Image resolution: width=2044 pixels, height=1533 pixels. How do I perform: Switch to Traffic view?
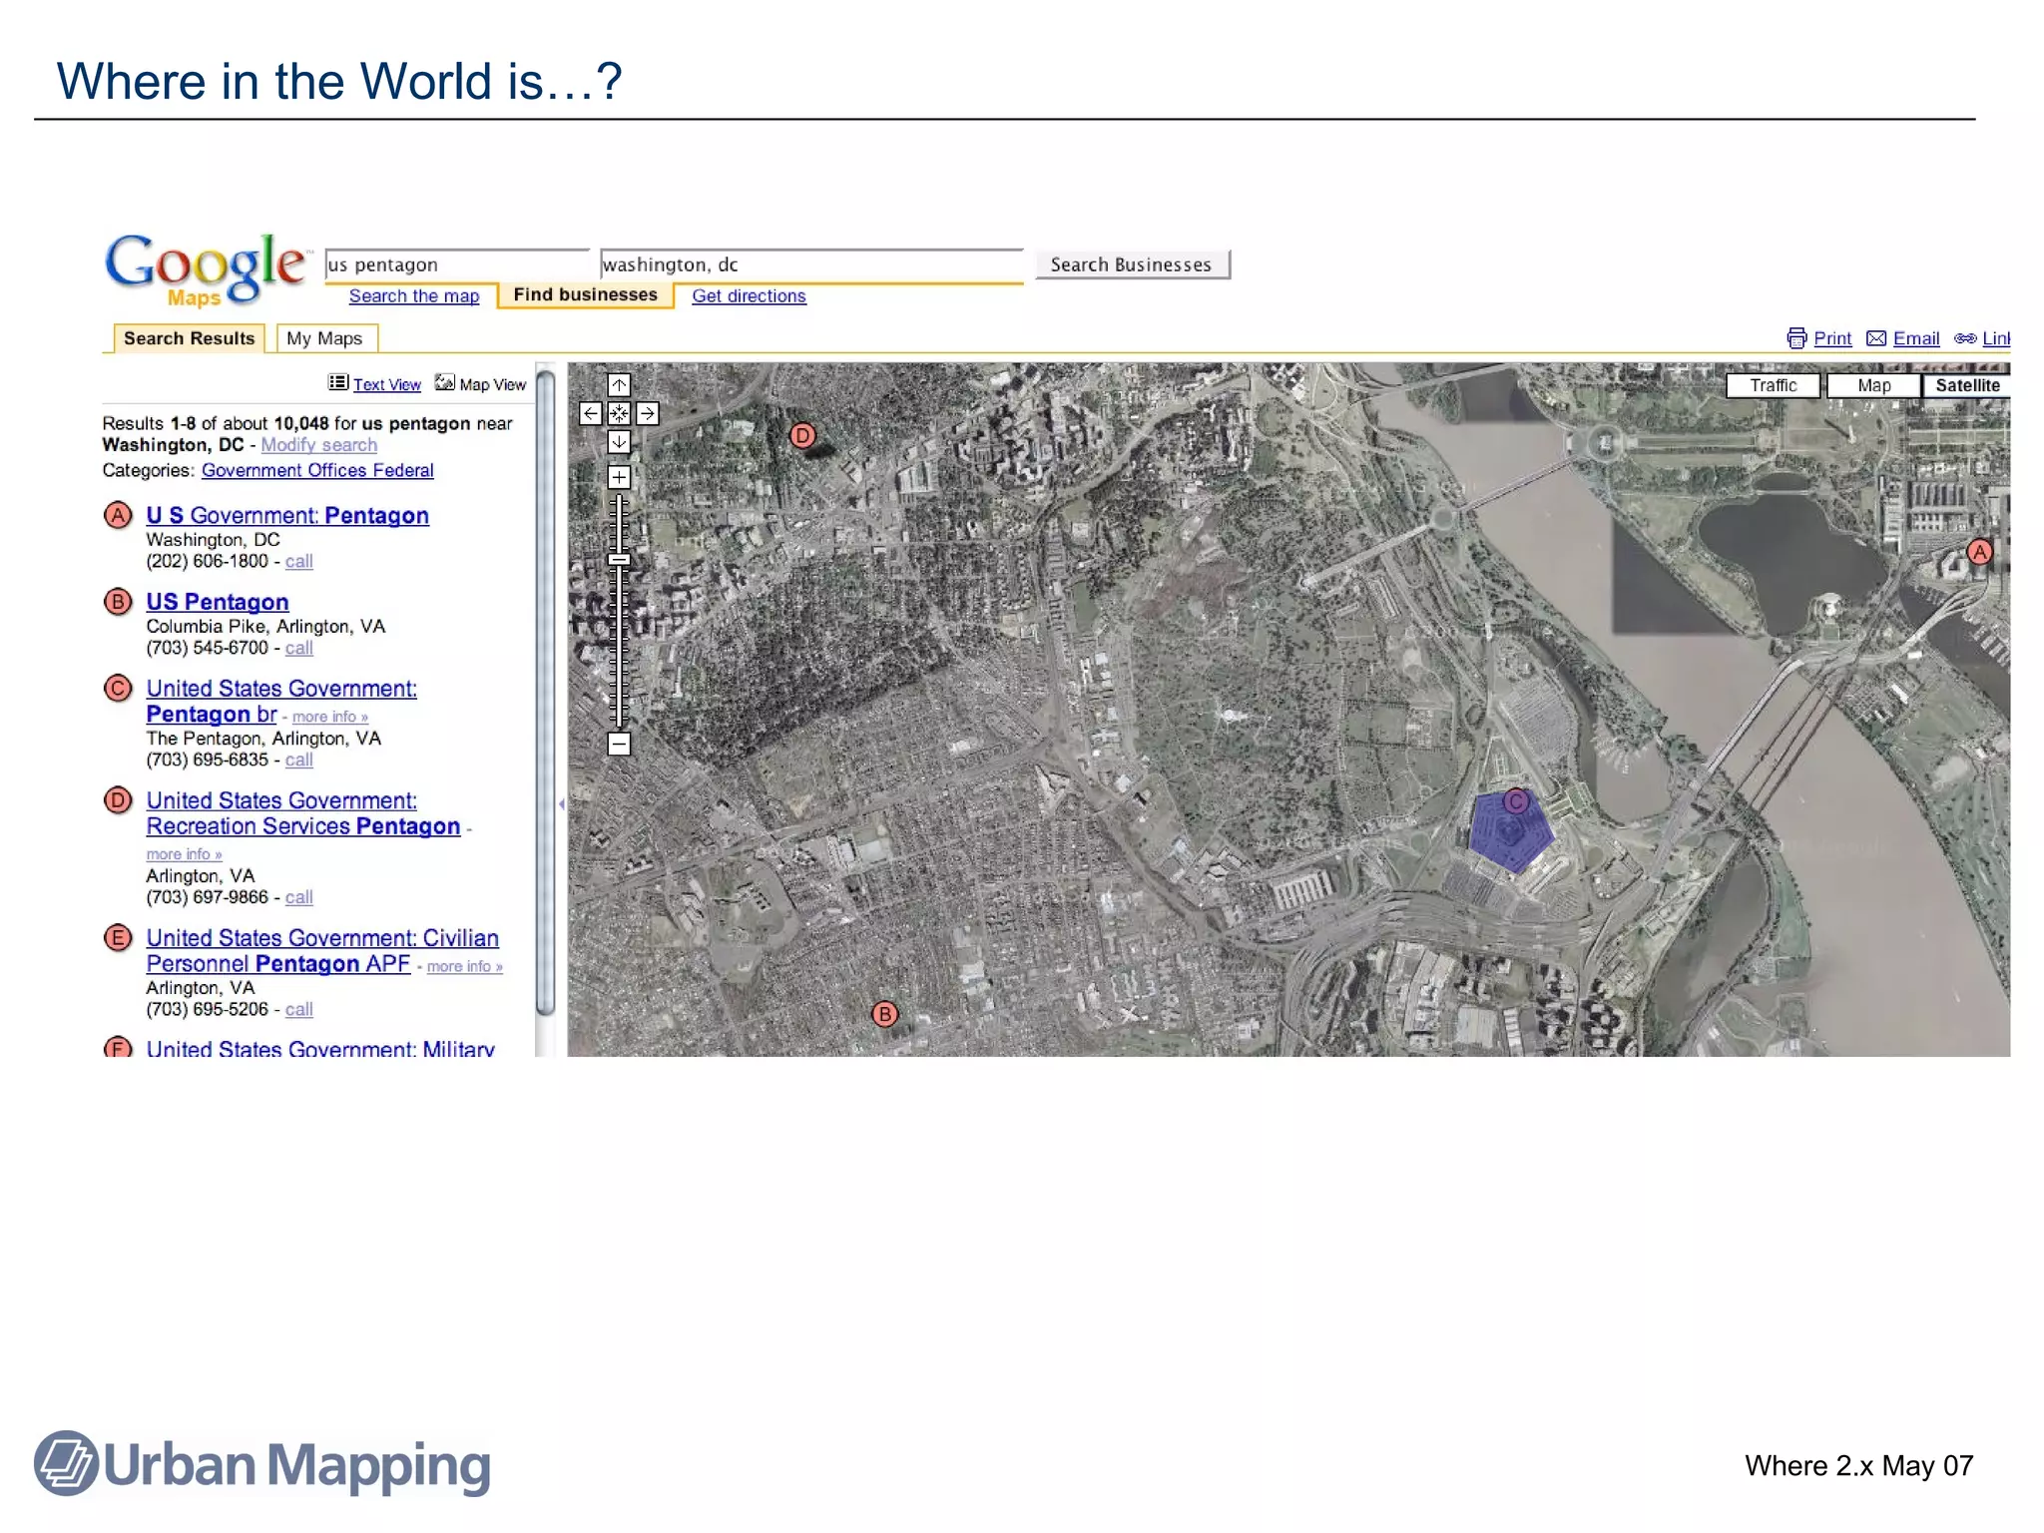pyautogui.click(x=1774, y=386)
